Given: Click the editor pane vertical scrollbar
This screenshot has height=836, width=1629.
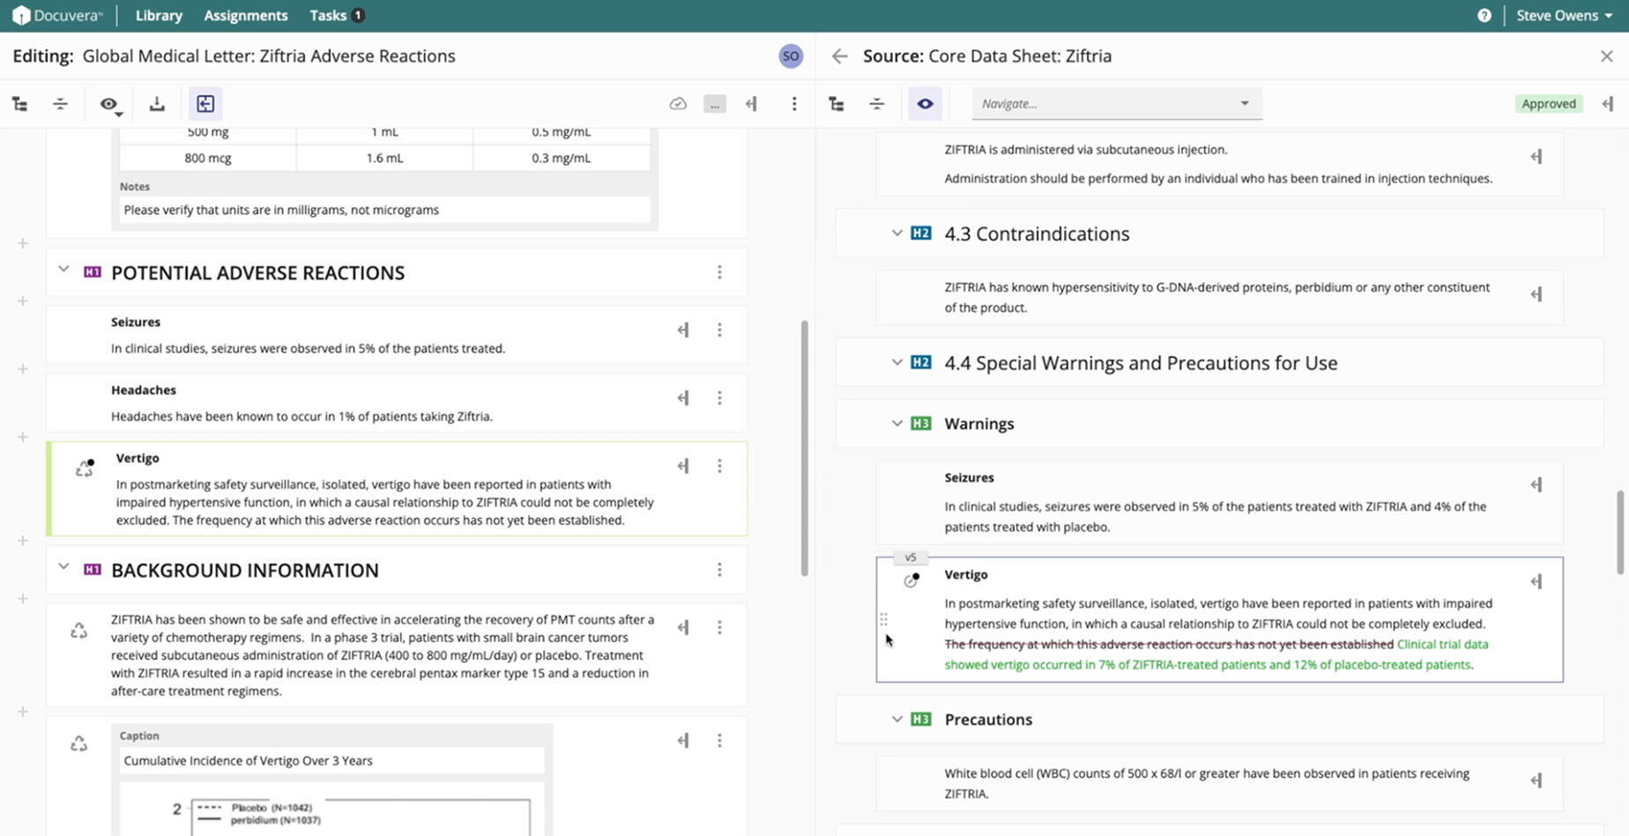Looking at the screenshot, I should click(805, 448).
